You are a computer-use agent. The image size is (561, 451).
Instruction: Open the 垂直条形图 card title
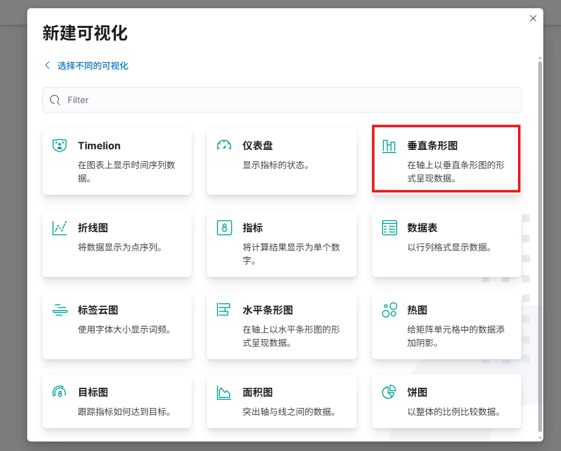click(x=432, y=145)
